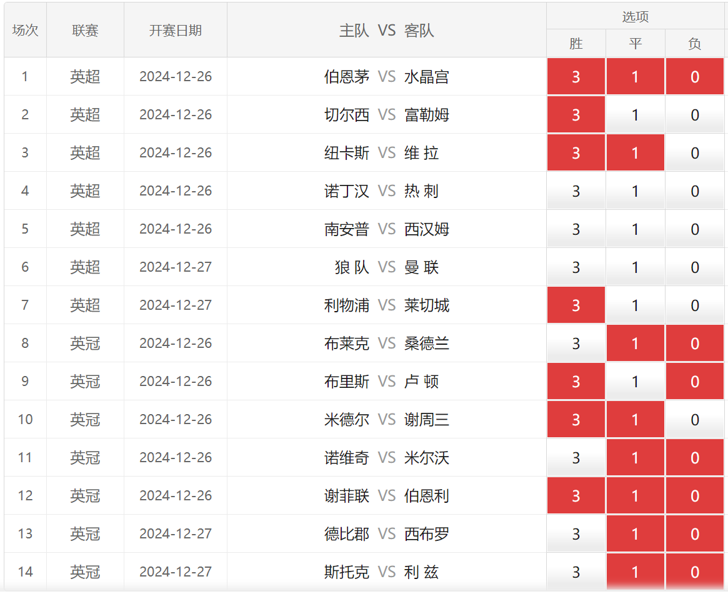728x594 pixels.
Task: Select loss option 0 for 南安普 VS 西汉姆
Action: point(695,229)
